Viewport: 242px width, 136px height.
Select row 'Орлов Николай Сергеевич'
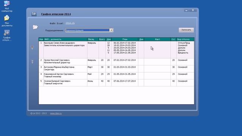[116, 62]
